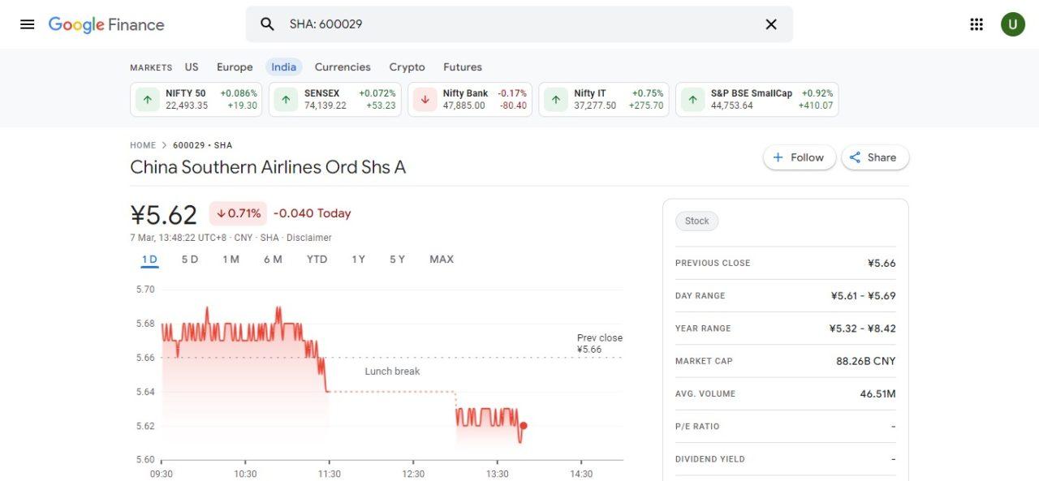Open the Google apps grid
This screenshot has width=1039, height=481.
tap(976, 24)
